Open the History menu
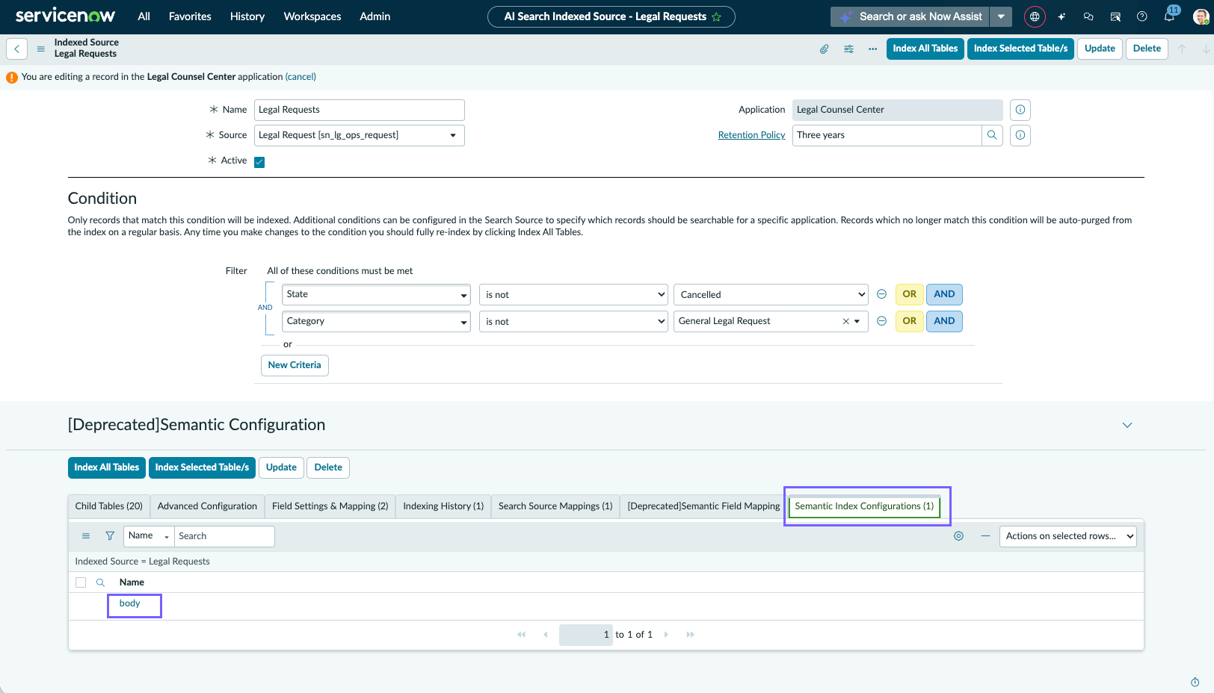This screenshot has height=693, width=1214. coord(247,16)
